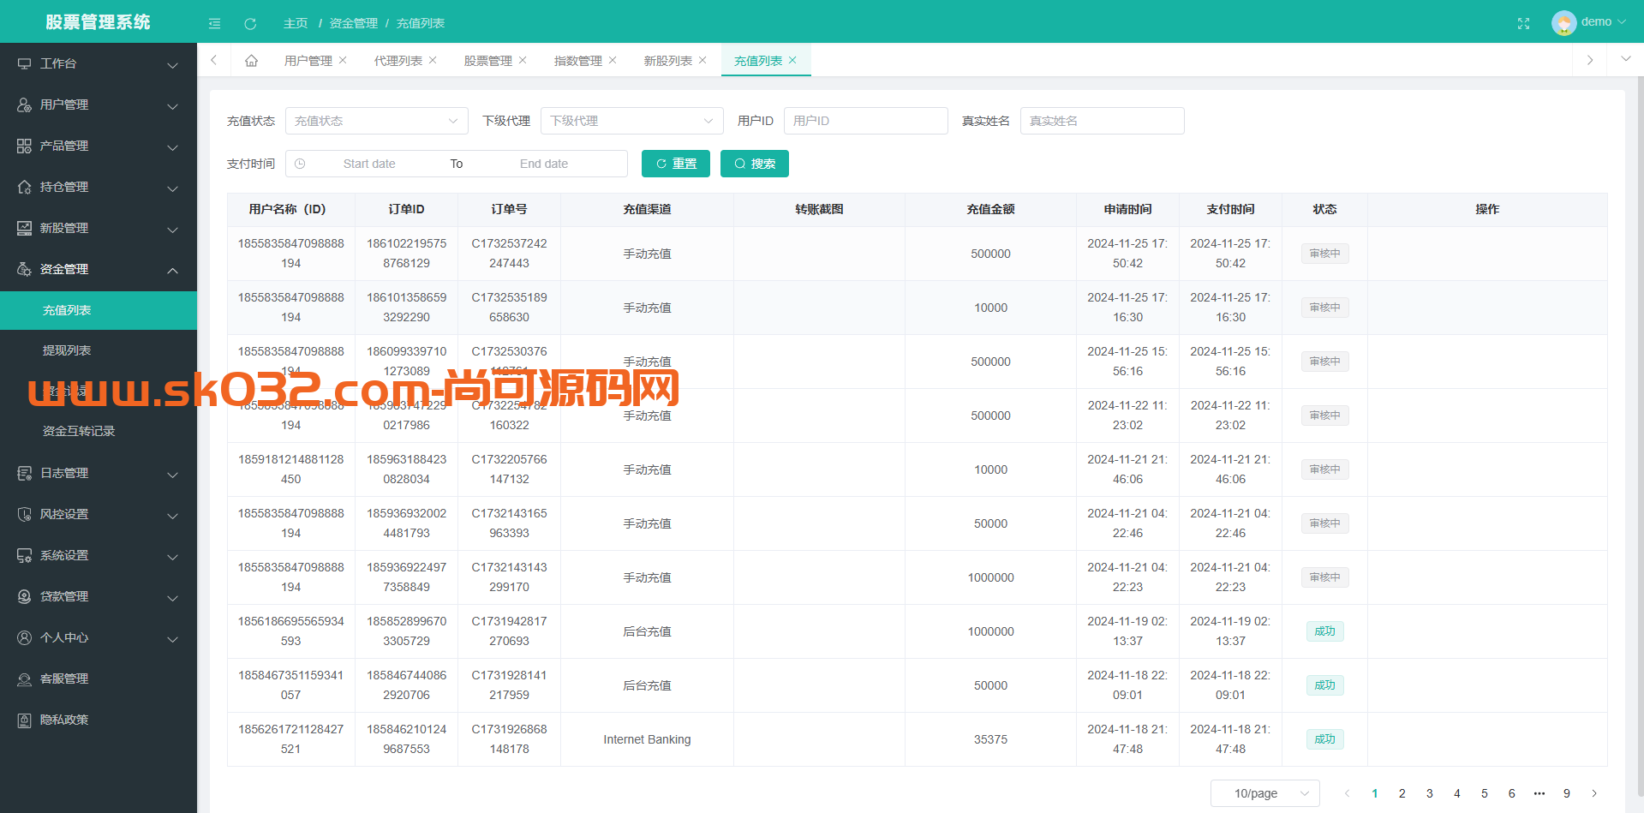The width and height of the screenshot is (1644, 813).
Task: Close the 用户管理 tab
Action: pyautogui.click(x=343, y=60)
